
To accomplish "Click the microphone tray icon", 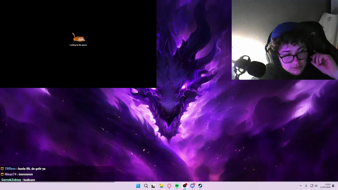I will tap(306, 186).
